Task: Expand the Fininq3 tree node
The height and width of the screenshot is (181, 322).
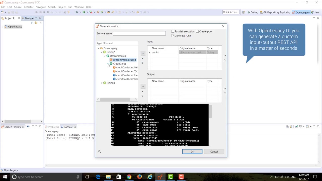Action: [x=101, y=83]
